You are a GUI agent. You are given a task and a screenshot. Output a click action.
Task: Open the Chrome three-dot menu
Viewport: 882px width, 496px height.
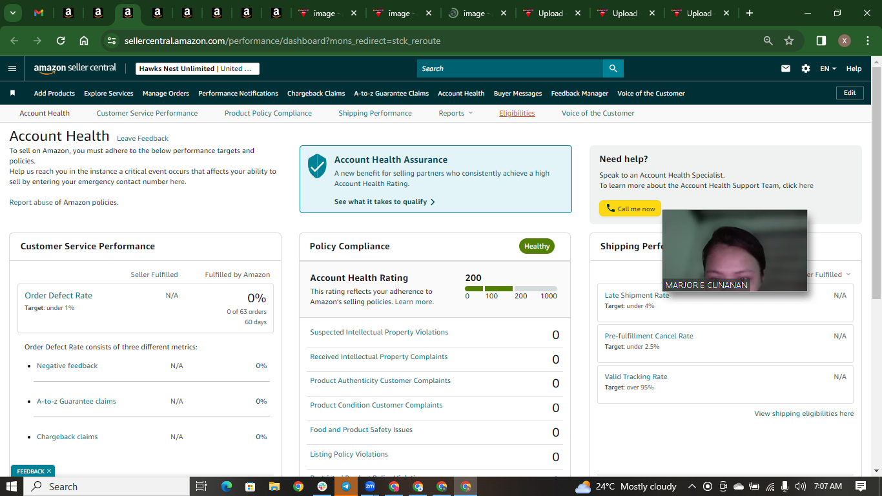tap(867, 41)
